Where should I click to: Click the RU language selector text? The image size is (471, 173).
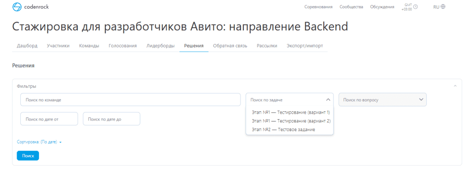(436, 7)
